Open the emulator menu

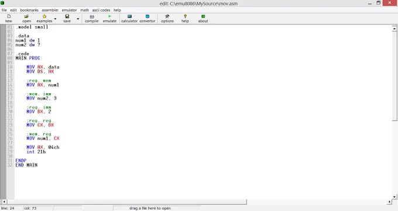(x=69, y=10)
